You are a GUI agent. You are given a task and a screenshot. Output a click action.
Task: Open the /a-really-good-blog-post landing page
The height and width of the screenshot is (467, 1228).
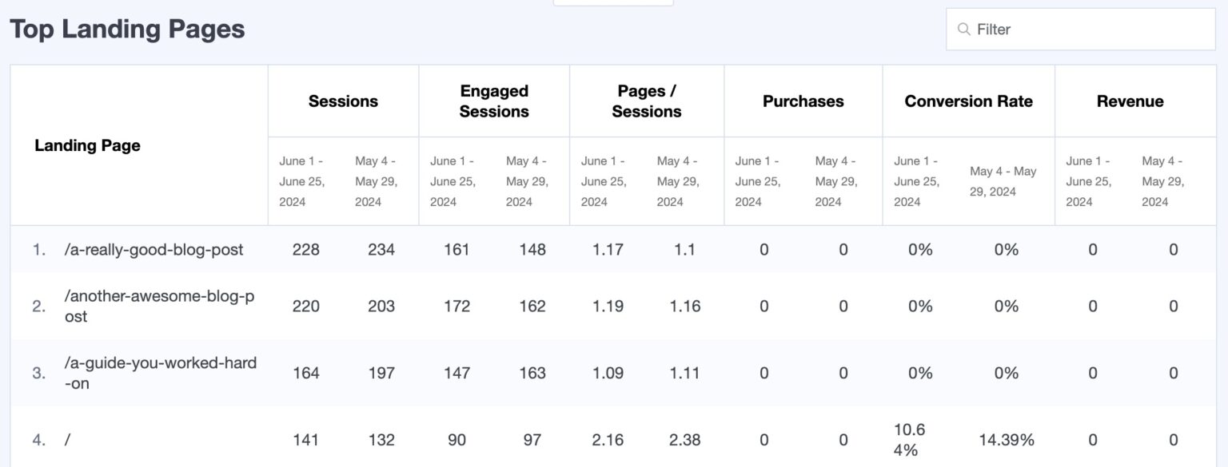[153, 249]
